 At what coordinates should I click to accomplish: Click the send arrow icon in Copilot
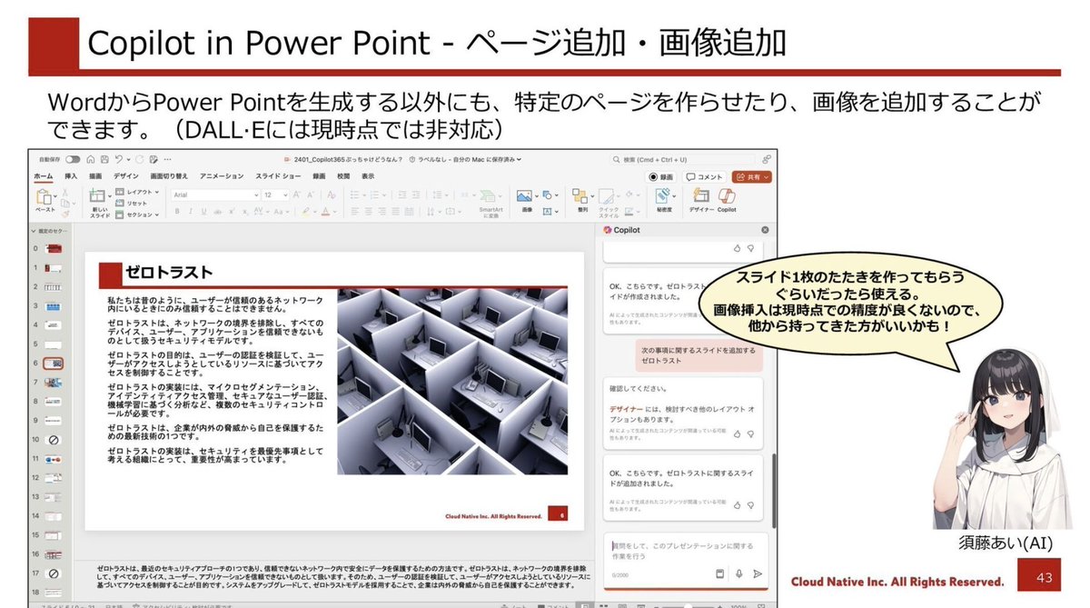pyautogui.click(x=758, y=573)
